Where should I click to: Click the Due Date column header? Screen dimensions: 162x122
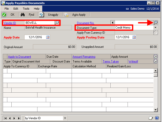click(x=59, y=57)
